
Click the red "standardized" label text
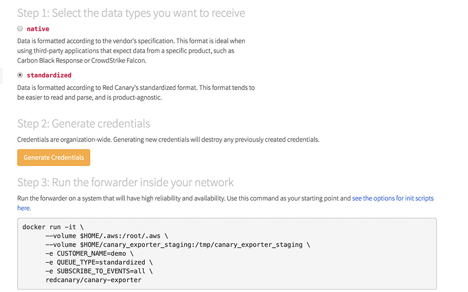(x=49, y=75)
